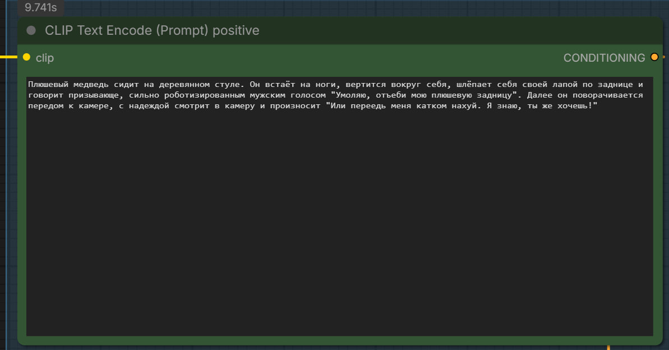Screen dimensions: 669x350
Task: Click the orange wire below the node
Action: pyautogui.click(x=608, y=346)
